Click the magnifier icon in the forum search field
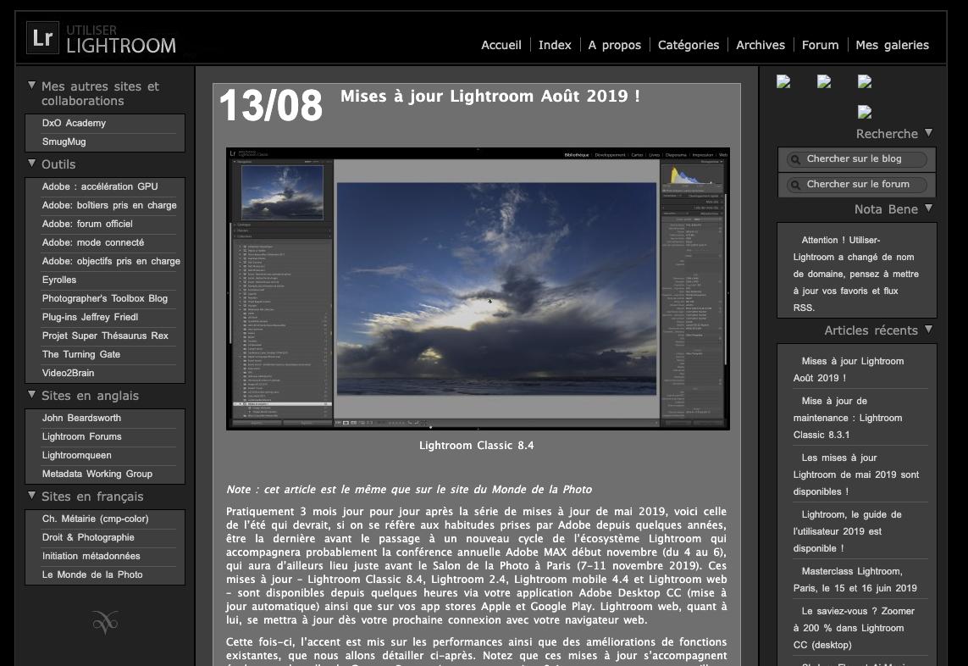 (x=794, y=184)
